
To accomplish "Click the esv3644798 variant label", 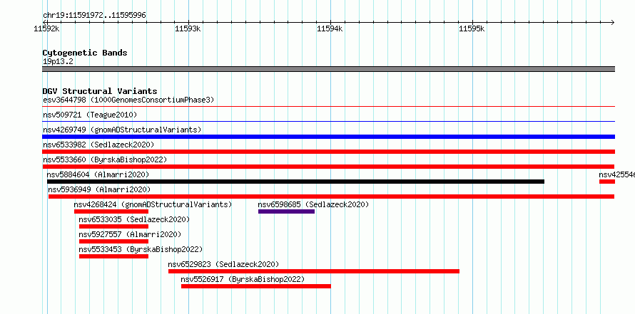I will pos(128,100).
